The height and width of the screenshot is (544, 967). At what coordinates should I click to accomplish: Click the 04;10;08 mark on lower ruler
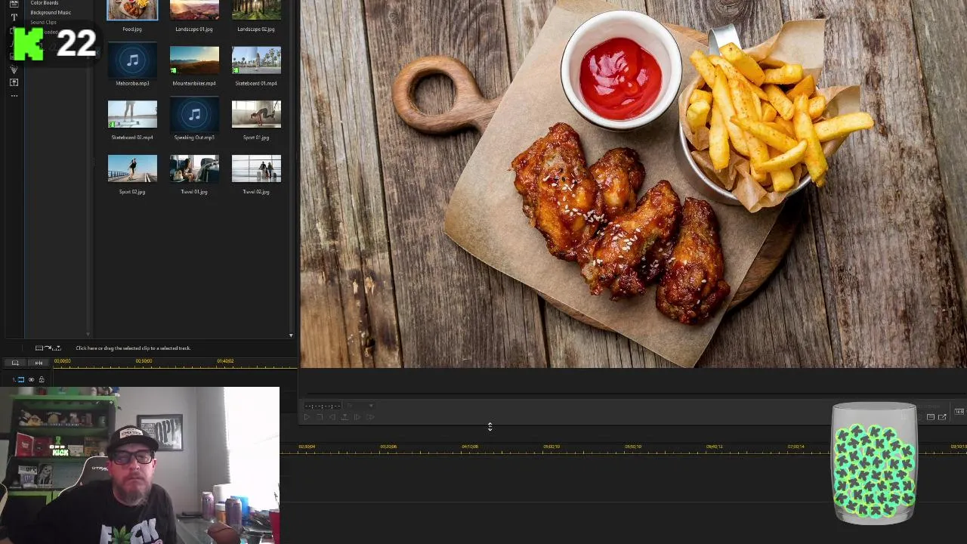point(470,447)
